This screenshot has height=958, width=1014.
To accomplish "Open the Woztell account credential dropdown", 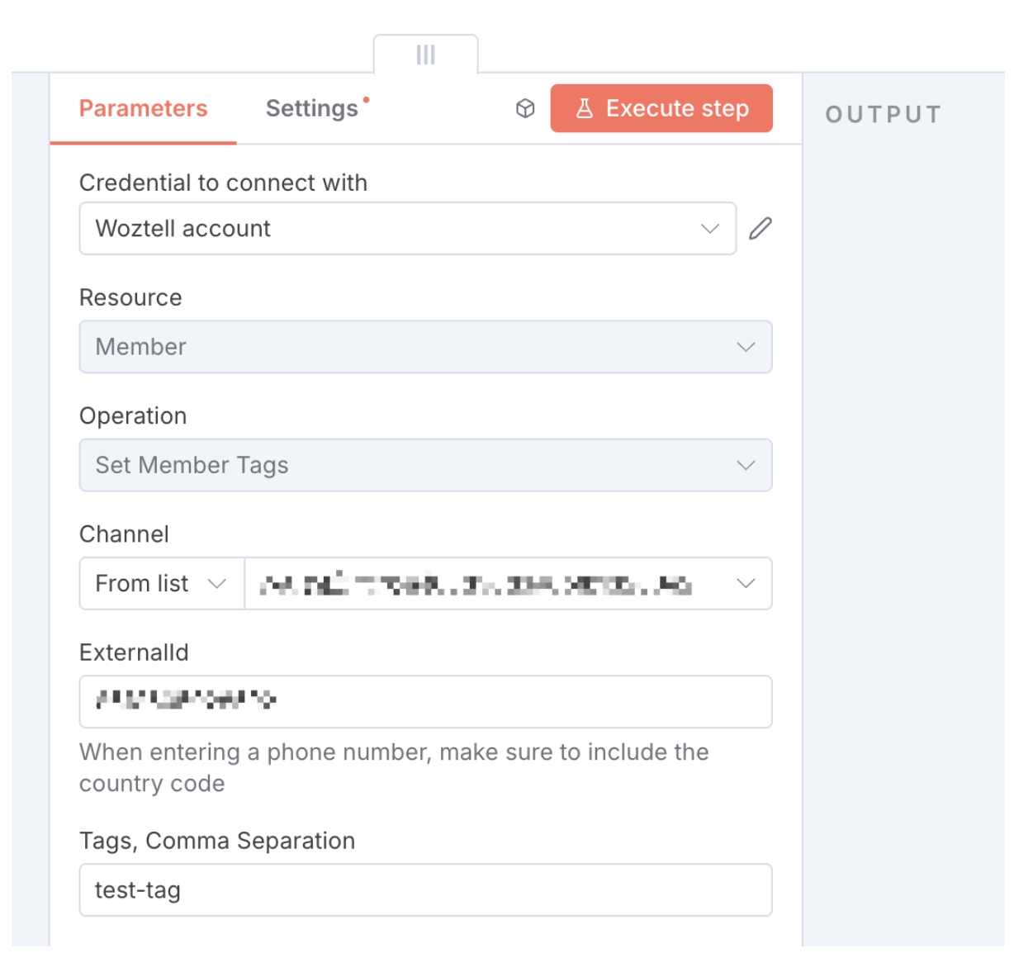I will pos(408,229).
